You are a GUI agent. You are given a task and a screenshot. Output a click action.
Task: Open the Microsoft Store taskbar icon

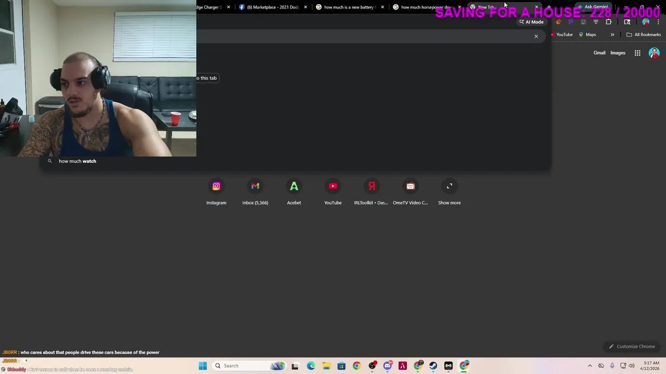click(x=341, y=366)
